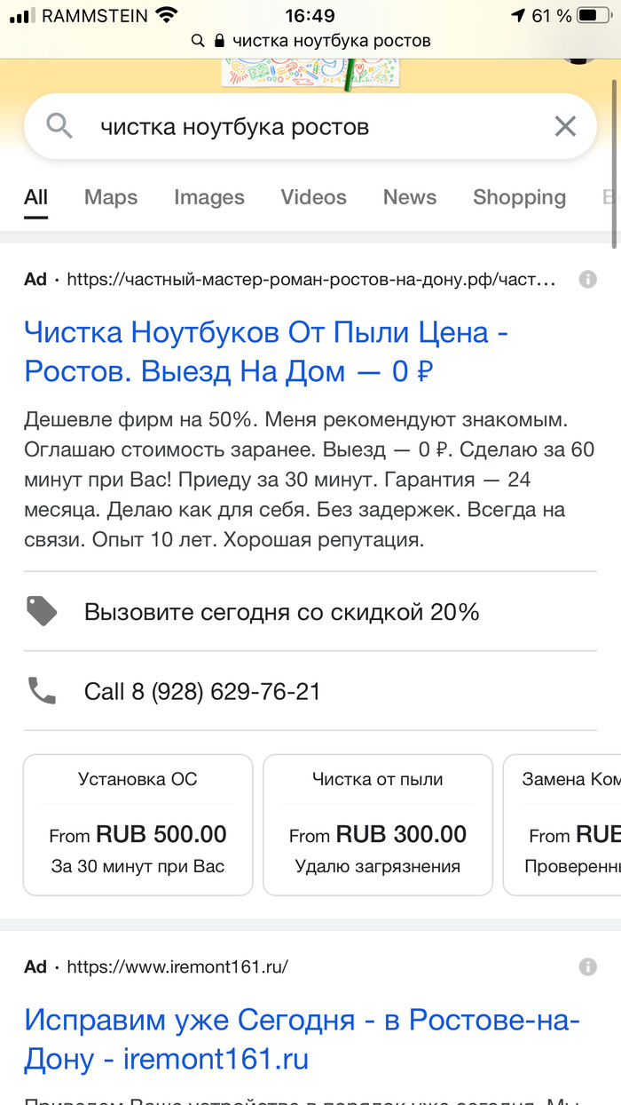Select the News tab
The width and height of the screenshot is (621, 1105).
click(410, 197)
